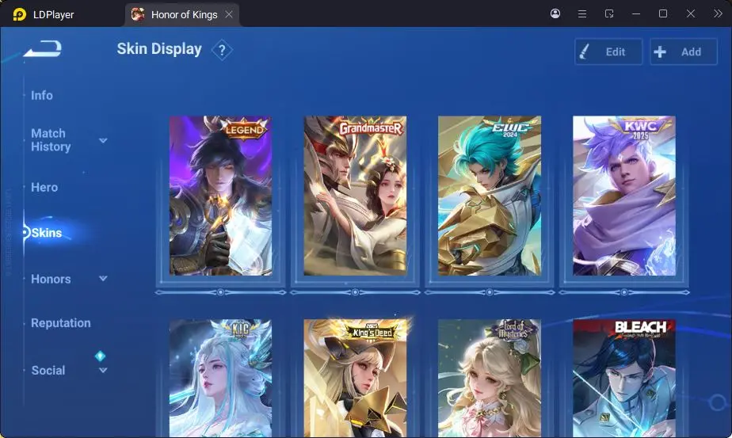Go to the Hero section
The image size is (732, 438).
(x=44, y=187)
